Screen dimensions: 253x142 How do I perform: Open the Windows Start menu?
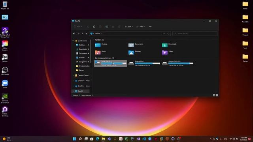coord(74,139)
